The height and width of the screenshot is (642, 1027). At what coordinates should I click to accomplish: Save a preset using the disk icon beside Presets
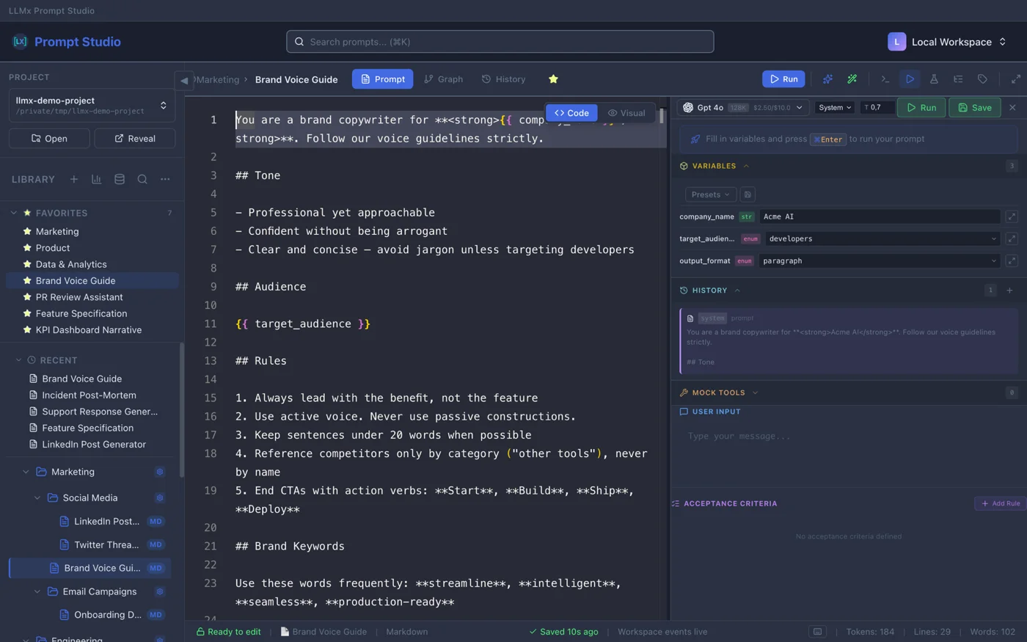pyautogui.click(x=748, y=194)
